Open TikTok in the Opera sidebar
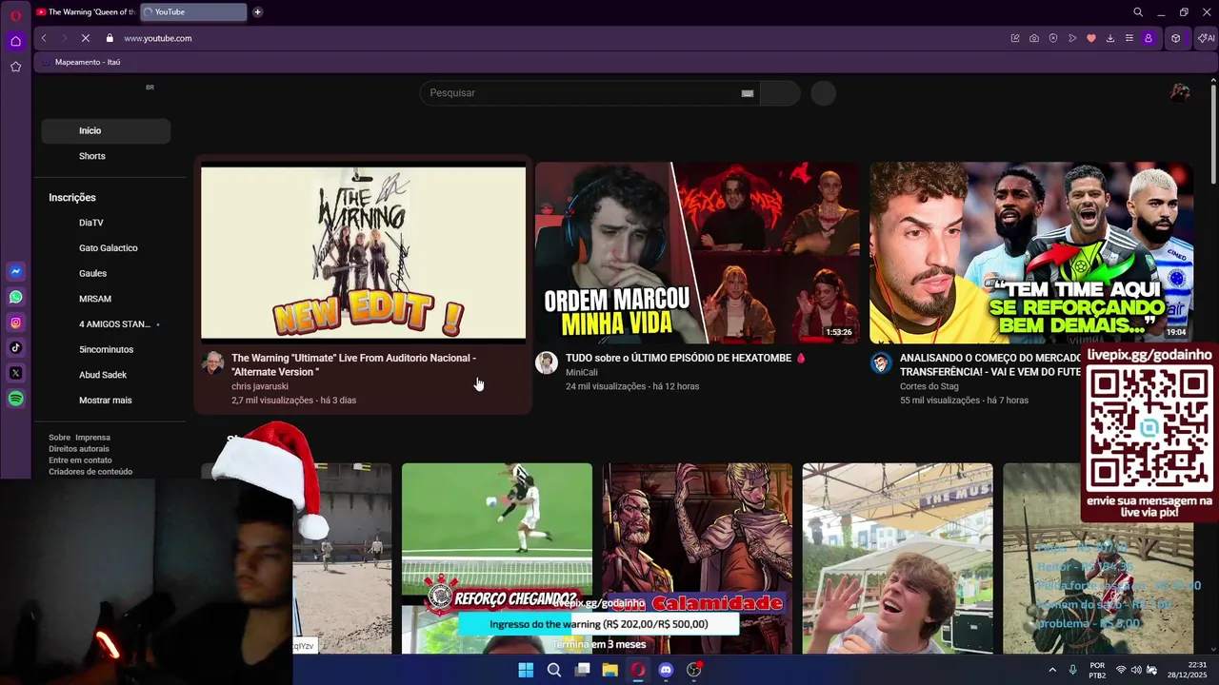This screenshot has height=685, width=1219. (15, 348)
